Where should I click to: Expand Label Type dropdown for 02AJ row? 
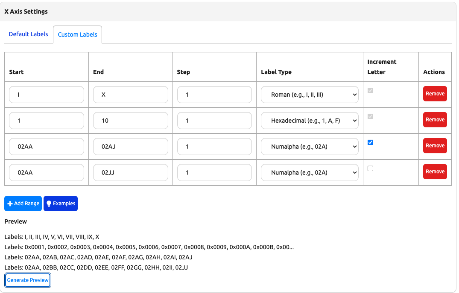(310, 146)
